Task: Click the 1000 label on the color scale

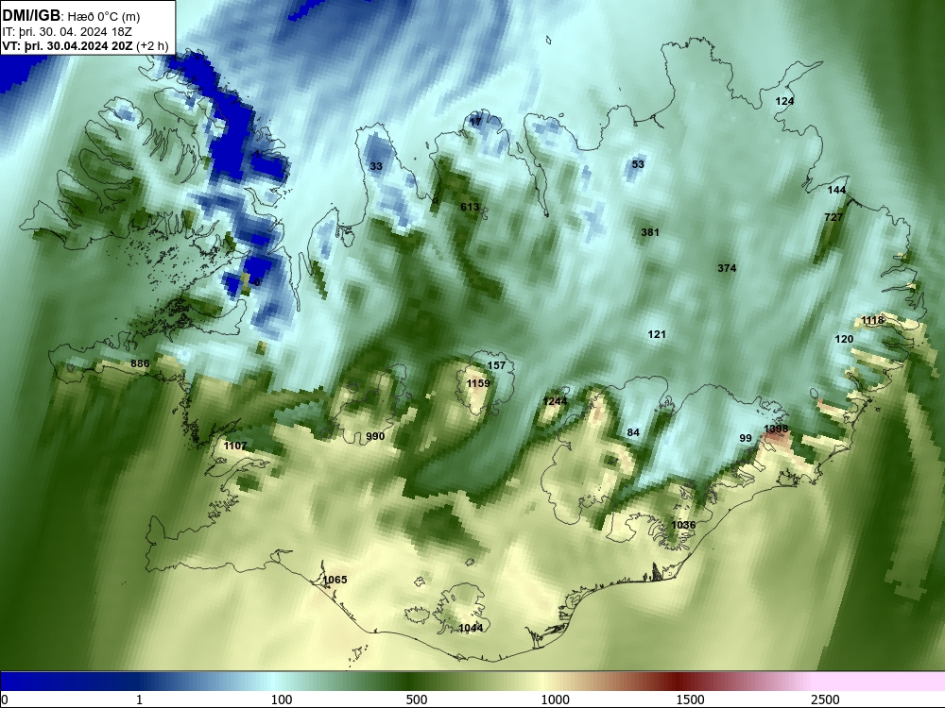Action: click(555, 700)
